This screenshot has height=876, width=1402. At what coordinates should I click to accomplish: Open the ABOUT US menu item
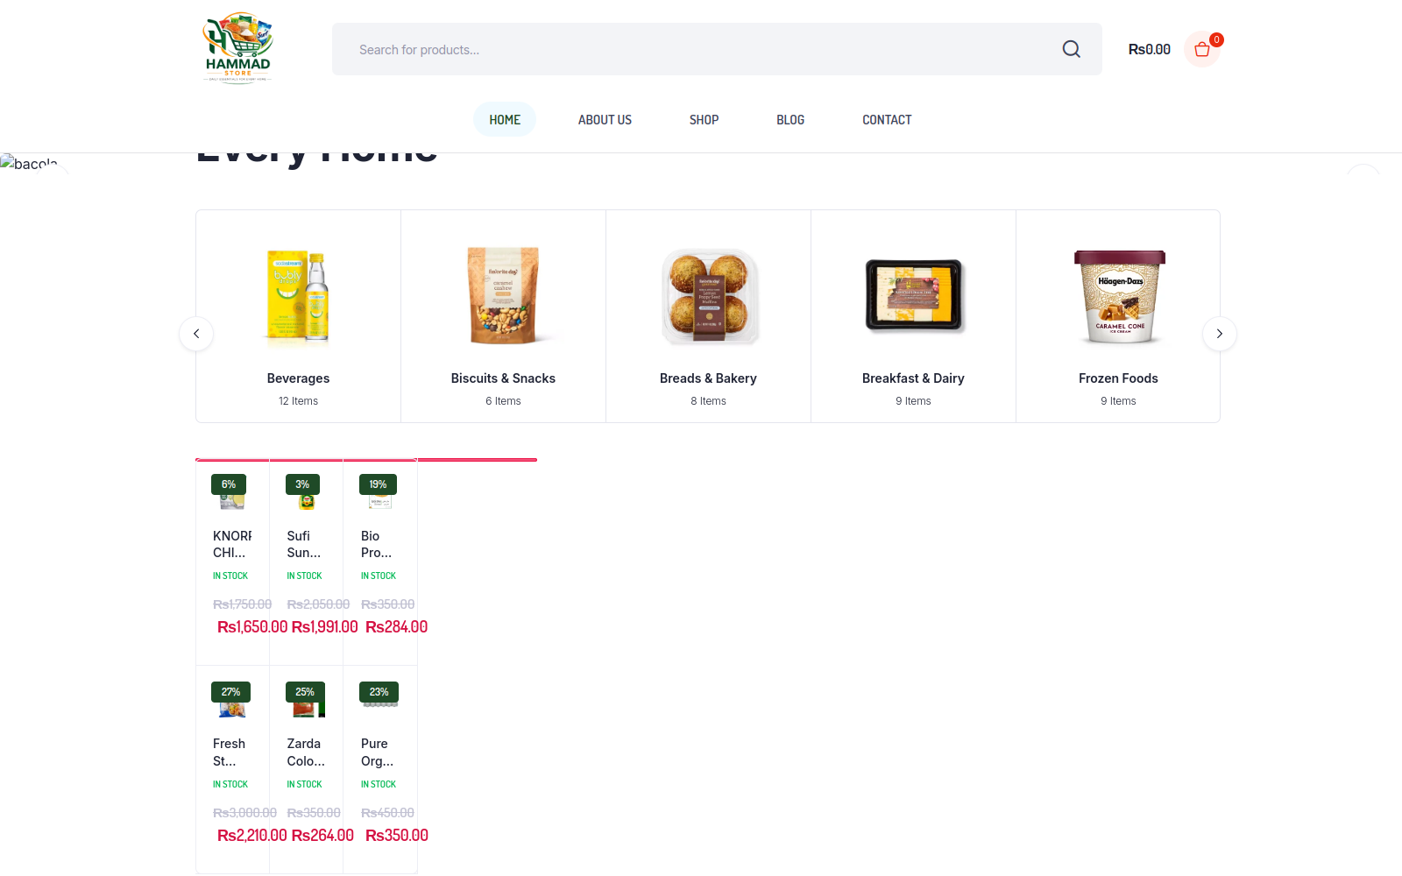click(605, 119)
